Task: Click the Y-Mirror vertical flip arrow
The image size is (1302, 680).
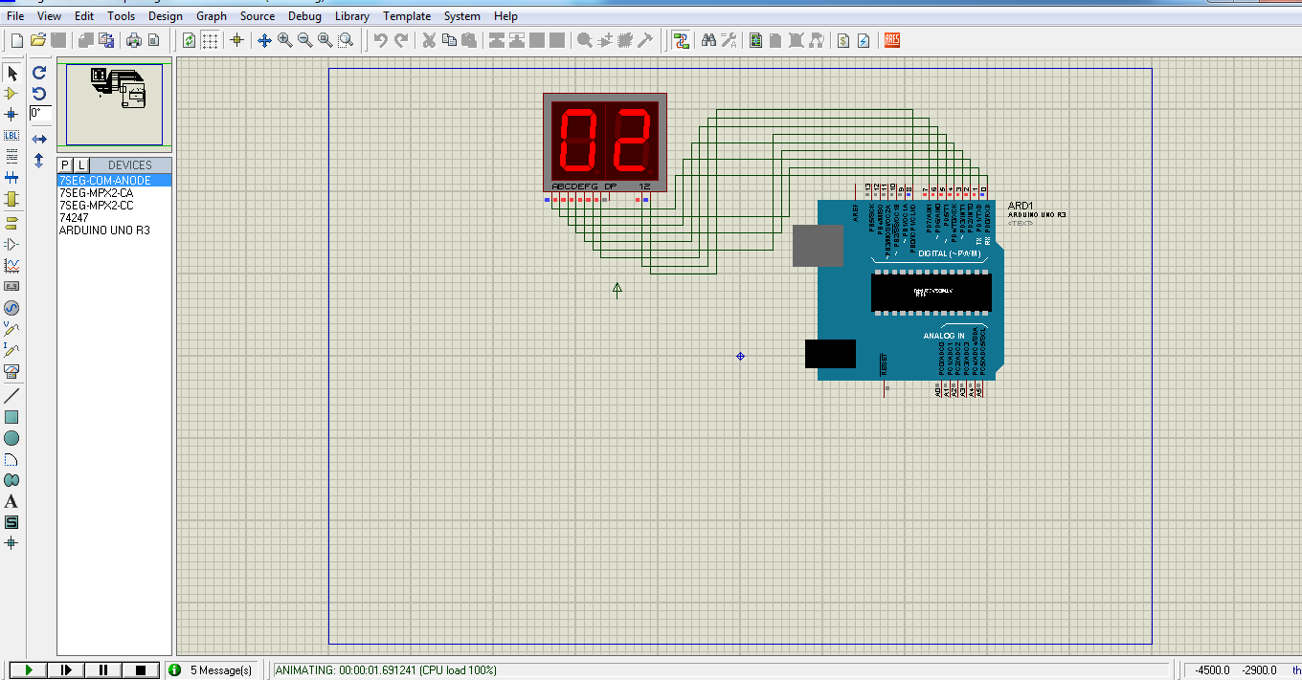Action: tap(39, 160)
